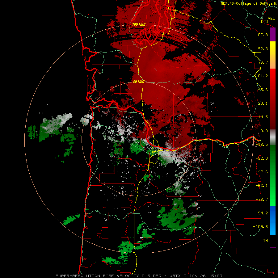Viewport: 278px width, 278px height.
Task: Click the -109.8 velocity scale value
Action: tap(260, 227)
